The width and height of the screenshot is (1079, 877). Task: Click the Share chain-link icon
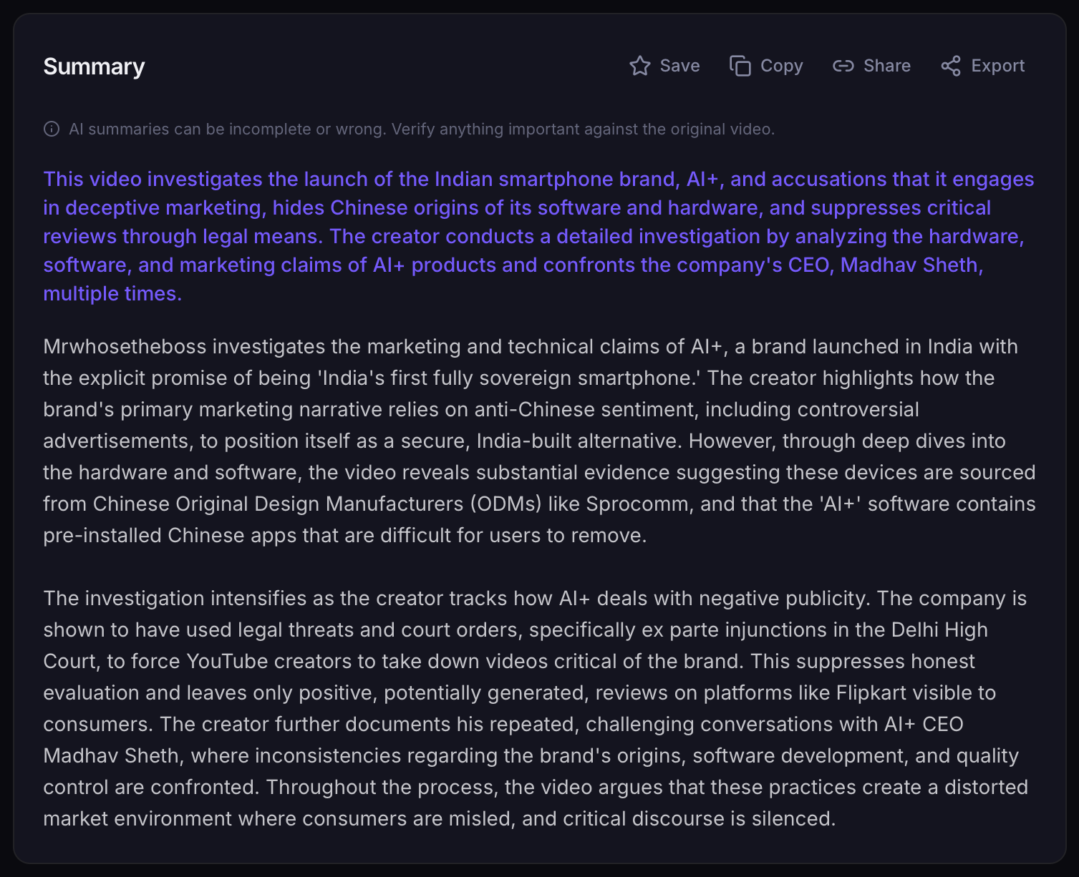(x=843, y=66)
